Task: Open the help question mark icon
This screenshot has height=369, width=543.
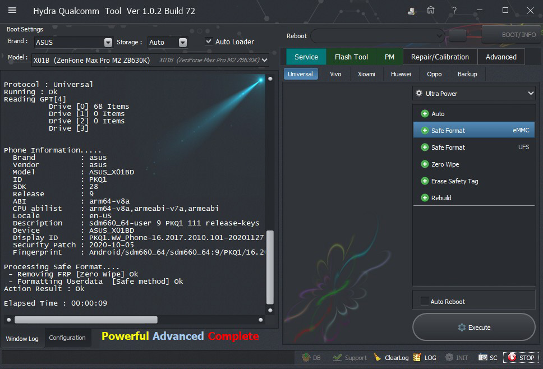Action: pyautogui.click(x=454, y=11)
